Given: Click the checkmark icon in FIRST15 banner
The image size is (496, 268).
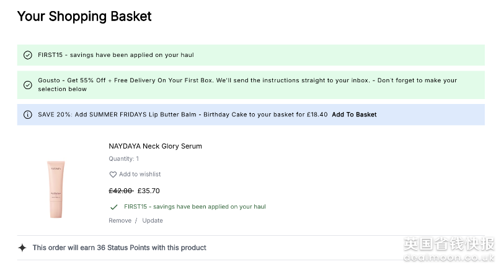Looking at the screenshot, I should click(x=27, y=55).
